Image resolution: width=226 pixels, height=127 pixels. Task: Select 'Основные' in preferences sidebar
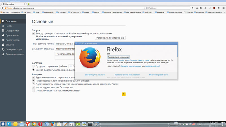coord(13,21)
